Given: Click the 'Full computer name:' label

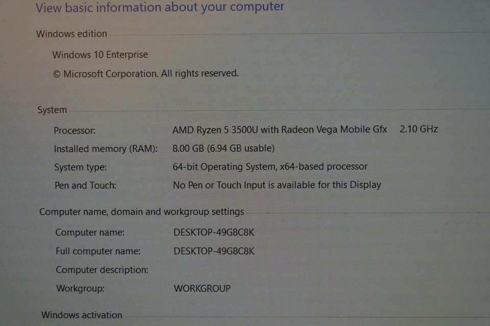Looking at the screenshot, I should [x=98, y=251].
